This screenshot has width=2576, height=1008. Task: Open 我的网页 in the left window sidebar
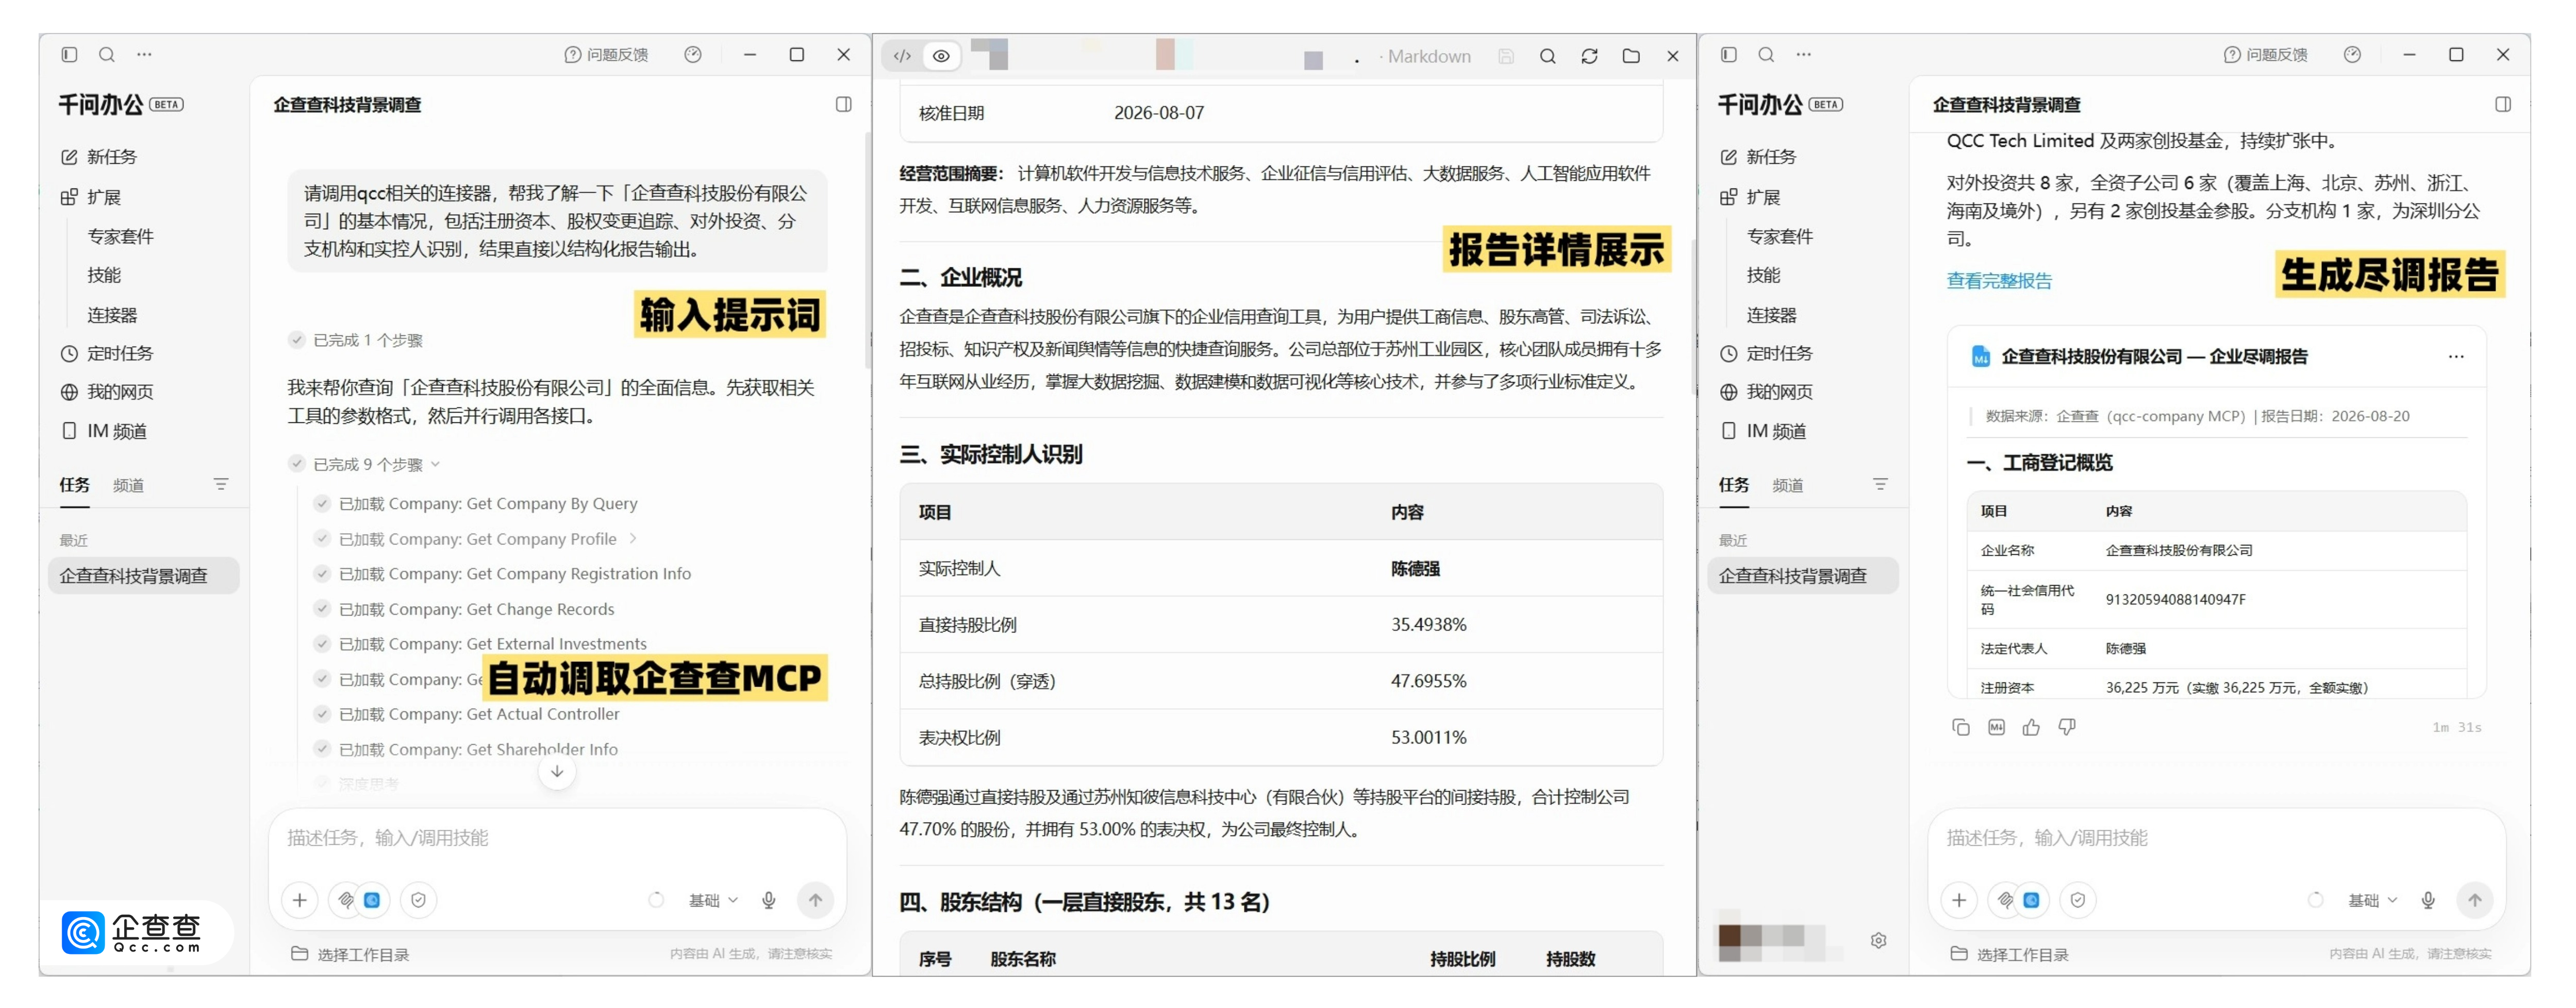pyautogui.click(x=107, y=391)
